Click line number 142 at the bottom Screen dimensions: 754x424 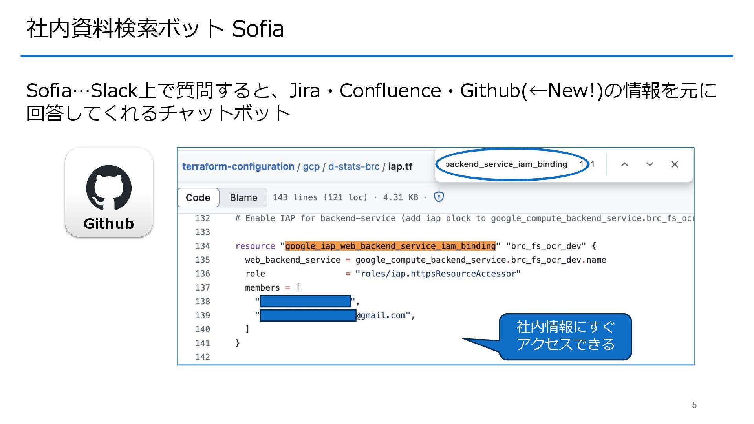tap(203, 357)
